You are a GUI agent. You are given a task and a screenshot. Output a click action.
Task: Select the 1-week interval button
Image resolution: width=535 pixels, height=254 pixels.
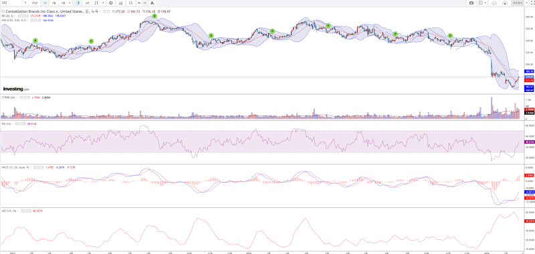click(x=54, y=3)
